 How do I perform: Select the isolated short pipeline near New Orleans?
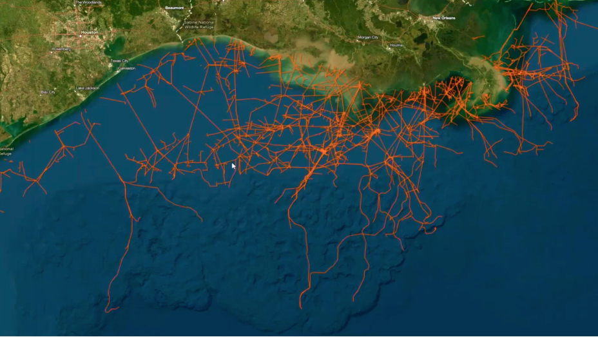[478, 37]
